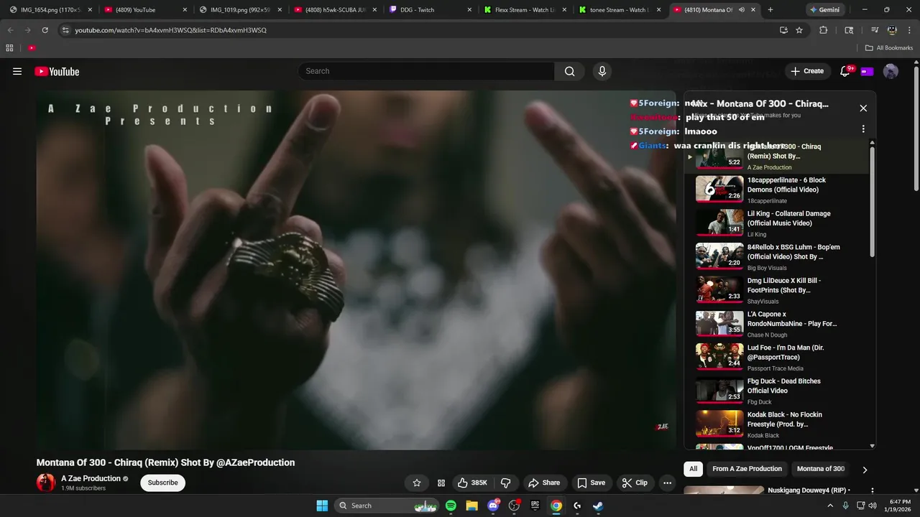Screen dimensions: 920x517
Task: Open YouTube notifications bell
Action: 845,71
